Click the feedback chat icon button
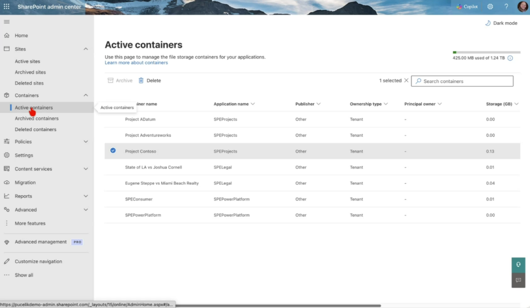The width and height of the screenshot is (530, 308). [518, 280]
